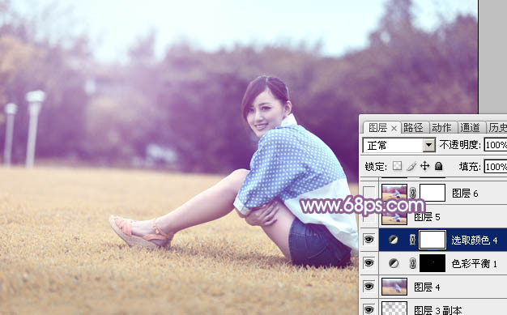Screen dimensions: 507x315
Task: Select layer named 色彩平衡 1
Action: [474, 263]
